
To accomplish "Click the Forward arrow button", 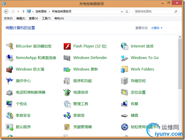I will 13,12.
